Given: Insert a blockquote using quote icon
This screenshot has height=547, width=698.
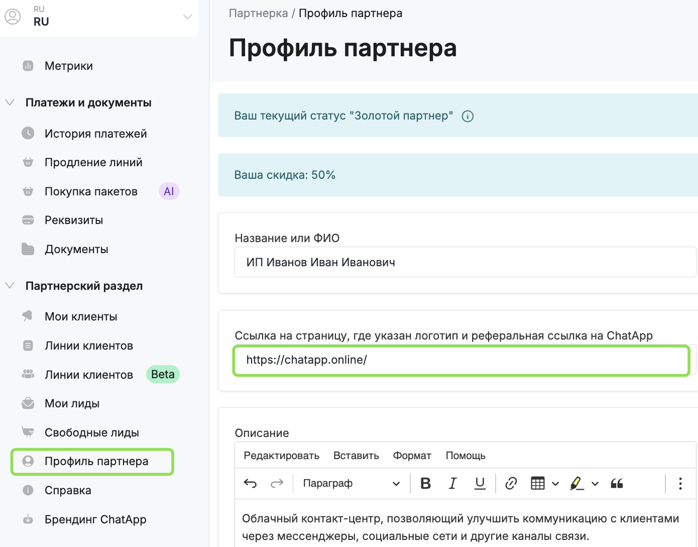Looking at the screenshot, I should point(617,483).
